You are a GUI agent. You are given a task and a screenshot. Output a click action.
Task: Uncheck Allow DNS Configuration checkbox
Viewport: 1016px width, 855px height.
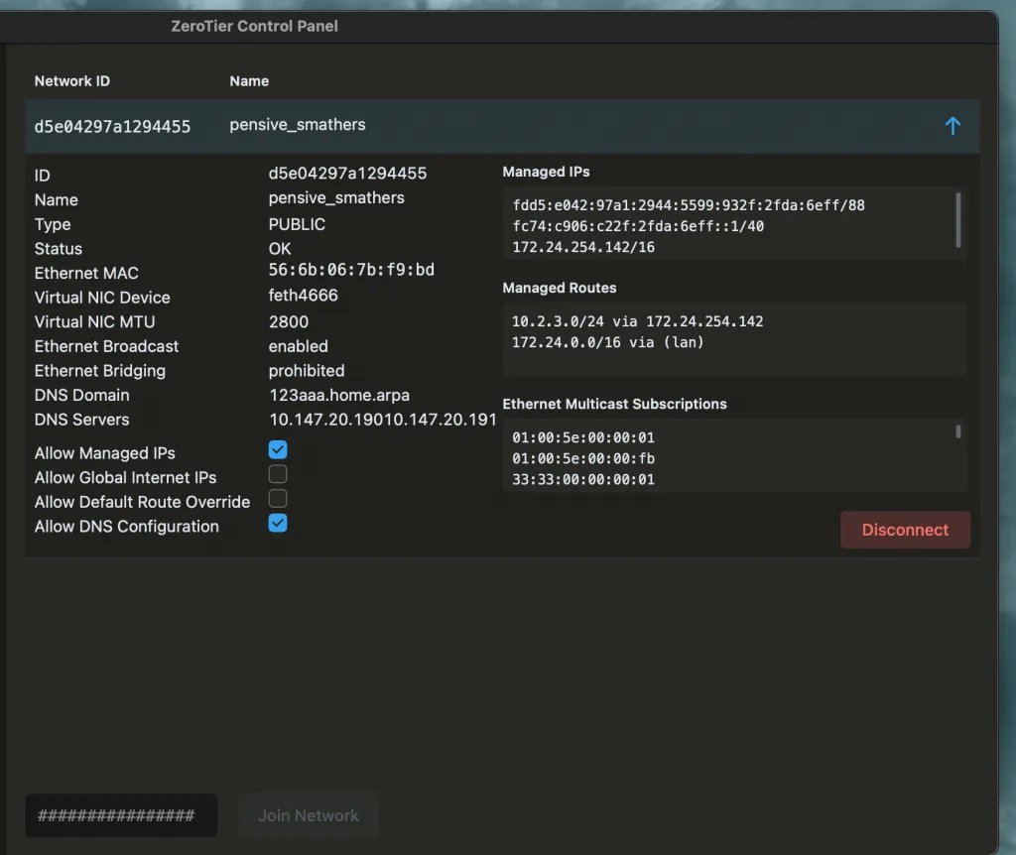(278, 523)
